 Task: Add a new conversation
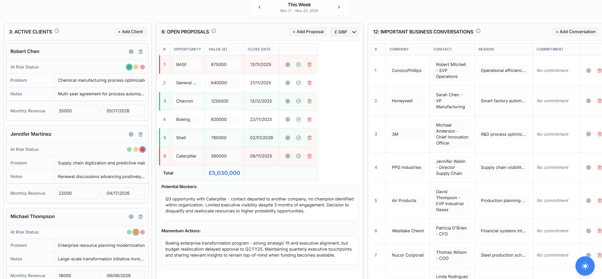[x=575, y=32]
